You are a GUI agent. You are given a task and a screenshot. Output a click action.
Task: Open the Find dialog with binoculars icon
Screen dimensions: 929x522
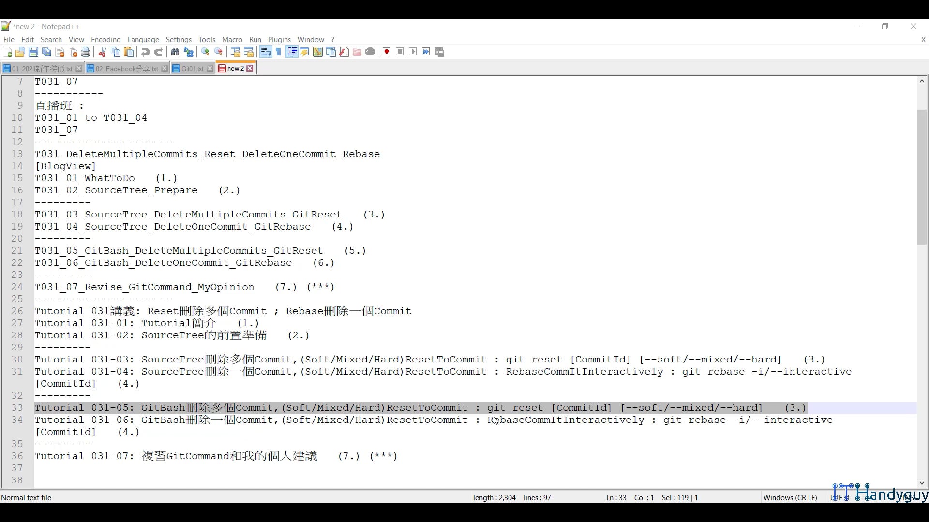click(175, 52)
